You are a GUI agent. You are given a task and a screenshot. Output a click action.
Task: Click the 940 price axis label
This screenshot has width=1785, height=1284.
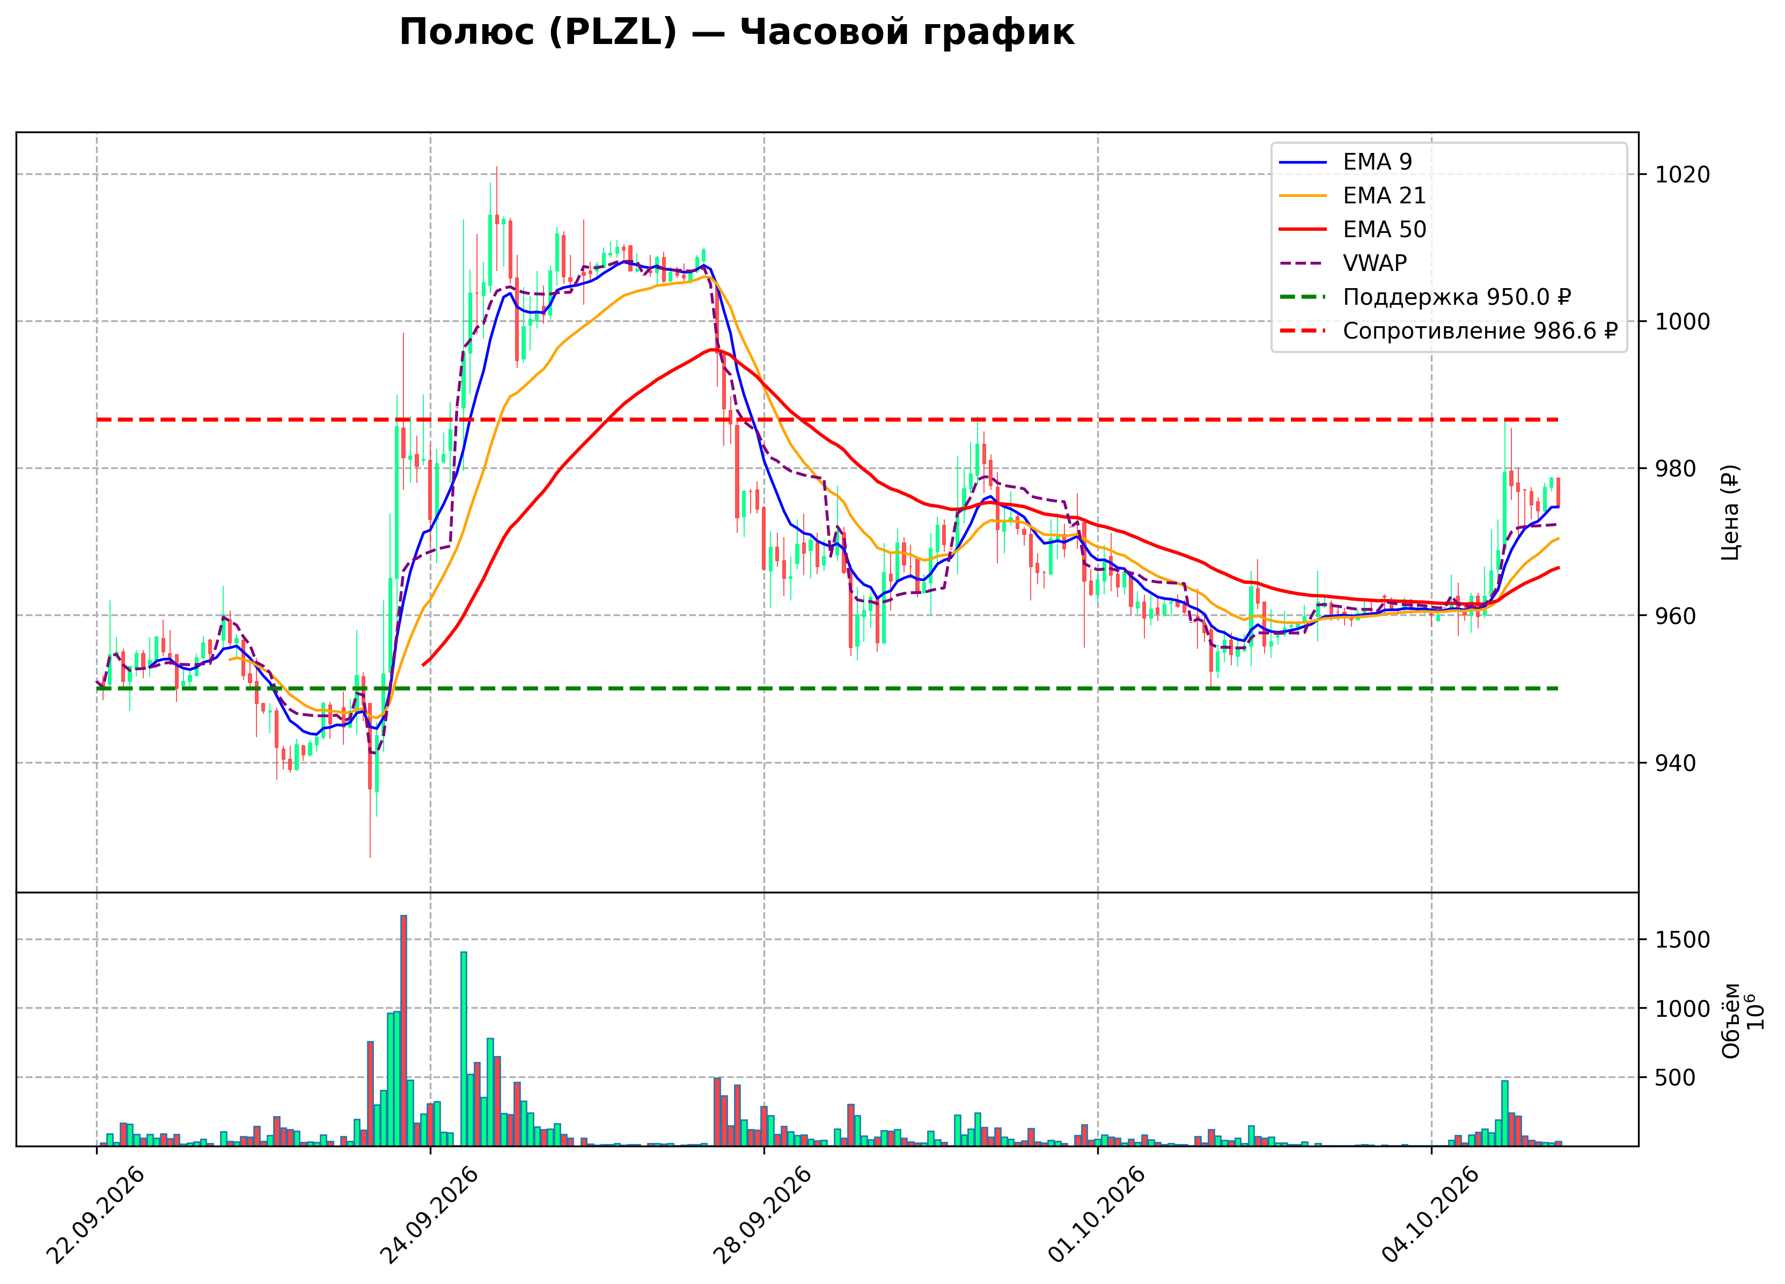[1676, 764]
